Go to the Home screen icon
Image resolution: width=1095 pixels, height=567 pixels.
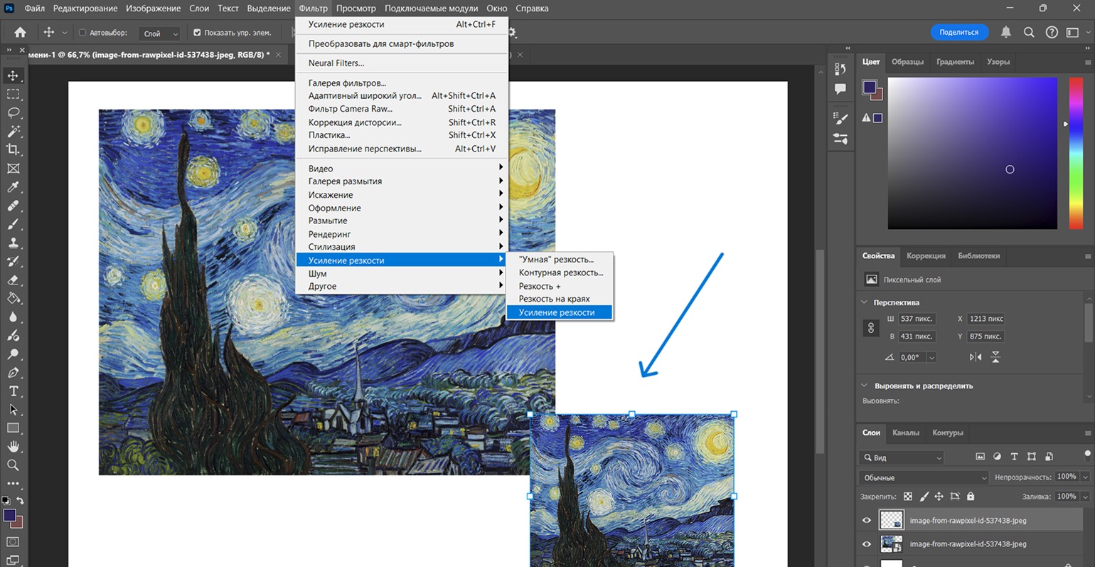pyautogui.click(x=20, y=32)
